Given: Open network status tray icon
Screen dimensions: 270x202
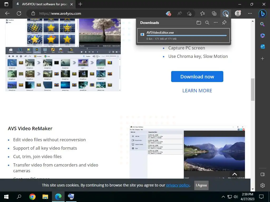Looking at the screenshot, I should coord(230,197).
